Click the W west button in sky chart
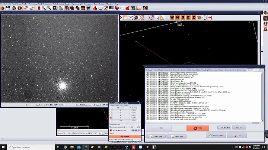The image size is (268, 150). coord(172,17)
